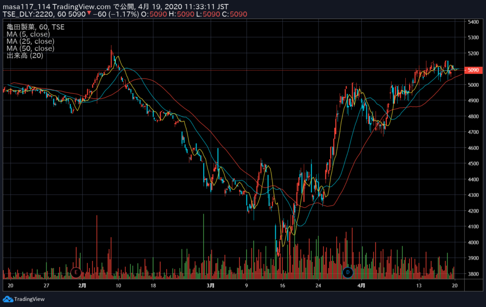This screenshot has width=486, height=307.
Task: Click the 5000 price axis label
Action: point(473,85)
